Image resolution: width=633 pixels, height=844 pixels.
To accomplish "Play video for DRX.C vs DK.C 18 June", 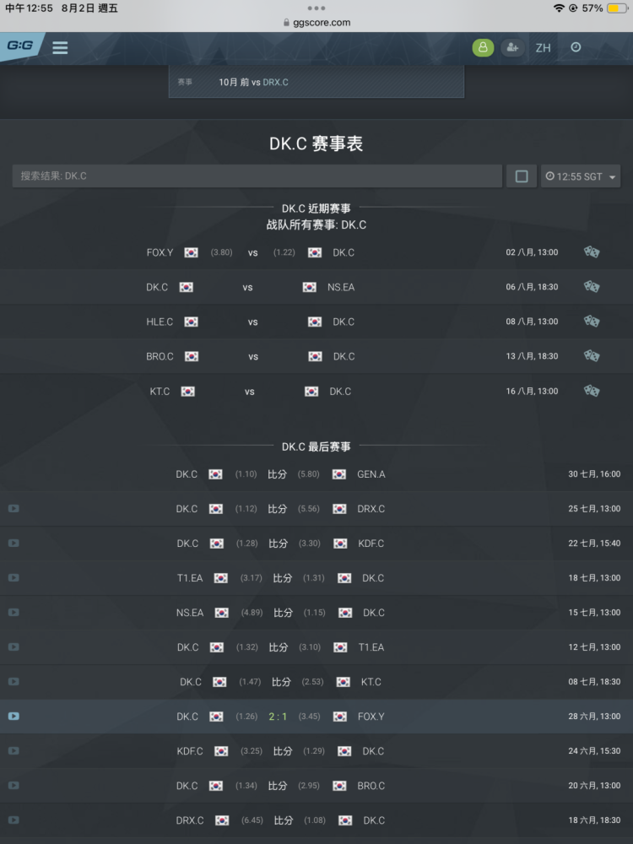I will (14, 820).
